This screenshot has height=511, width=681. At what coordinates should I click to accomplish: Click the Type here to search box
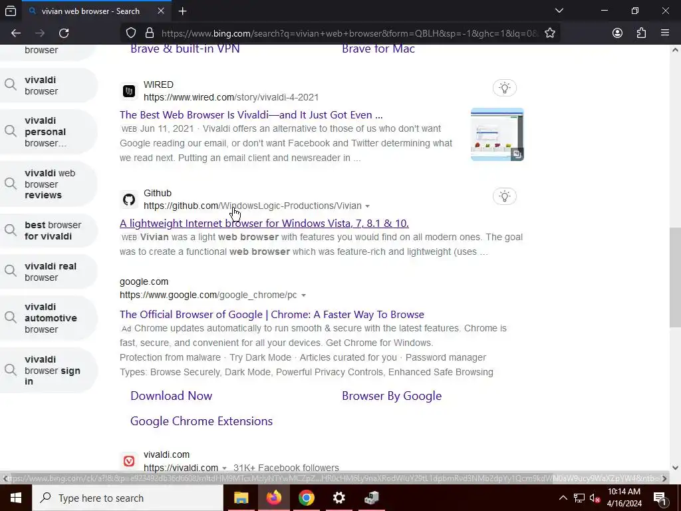[128, 498]
